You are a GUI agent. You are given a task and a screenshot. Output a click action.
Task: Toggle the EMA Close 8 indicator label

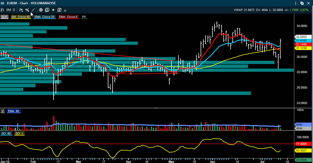pyautogui.click(x=68, y=17)
